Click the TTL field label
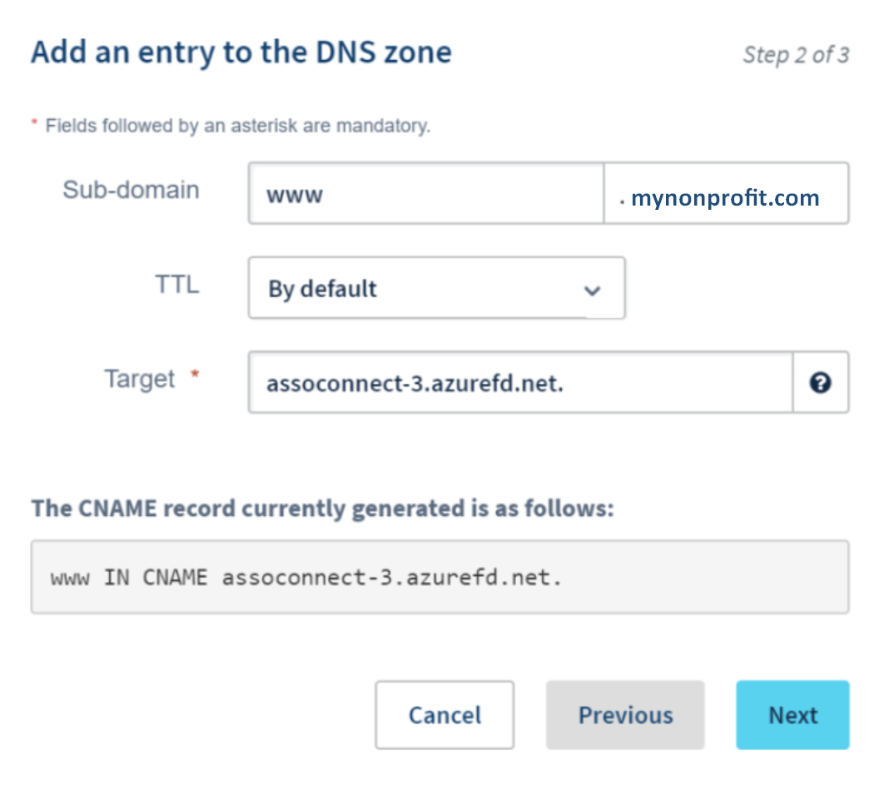 pos(176,285)
